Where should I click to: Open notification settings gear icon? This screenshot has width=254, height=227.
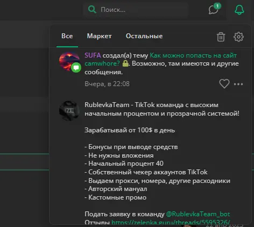[x=238, y=37]
